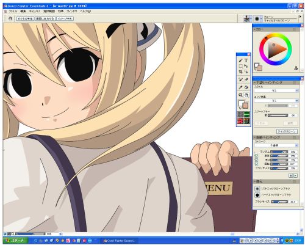The height and width of the screenshot is (245, 305).
Task: Click the 適用 button
Action: coord(290,123)
